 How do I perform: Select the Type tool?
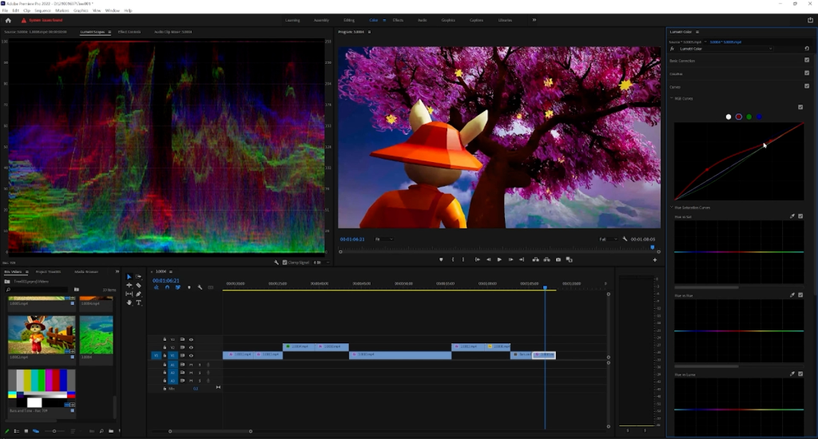(x=138, y=303)
